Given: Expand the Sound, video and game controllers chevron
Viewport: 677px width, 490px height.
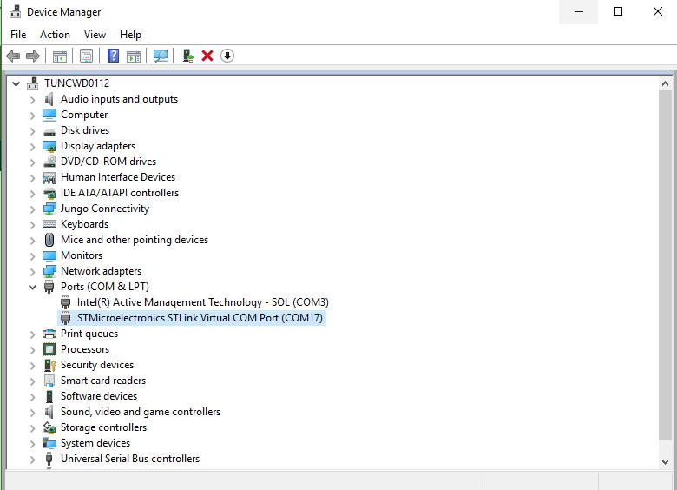Looking at the screenshot, I should [x=32, y=412].
